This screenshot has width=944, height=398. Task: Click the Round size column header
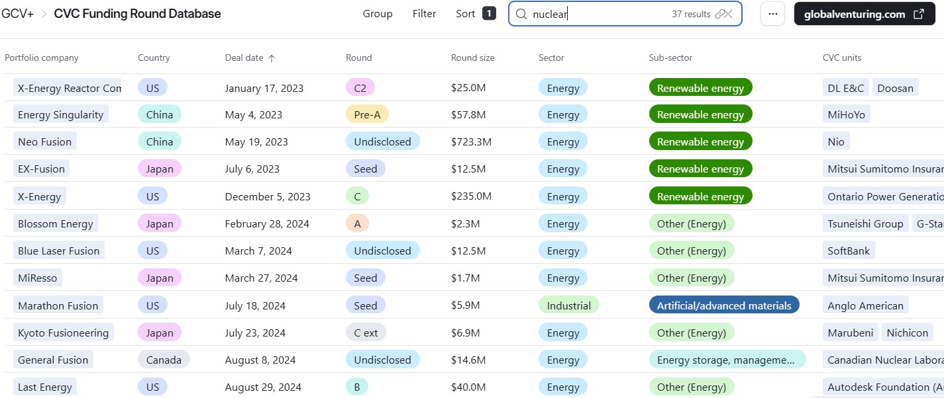[x=472, y=58]
